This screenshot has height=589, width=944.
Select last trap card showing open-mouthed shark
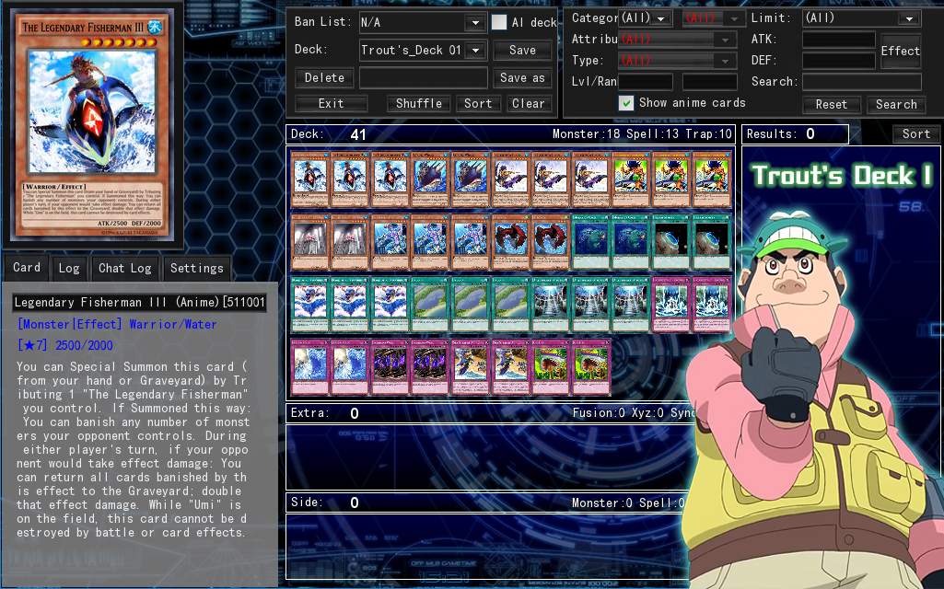tap(590, 367)
